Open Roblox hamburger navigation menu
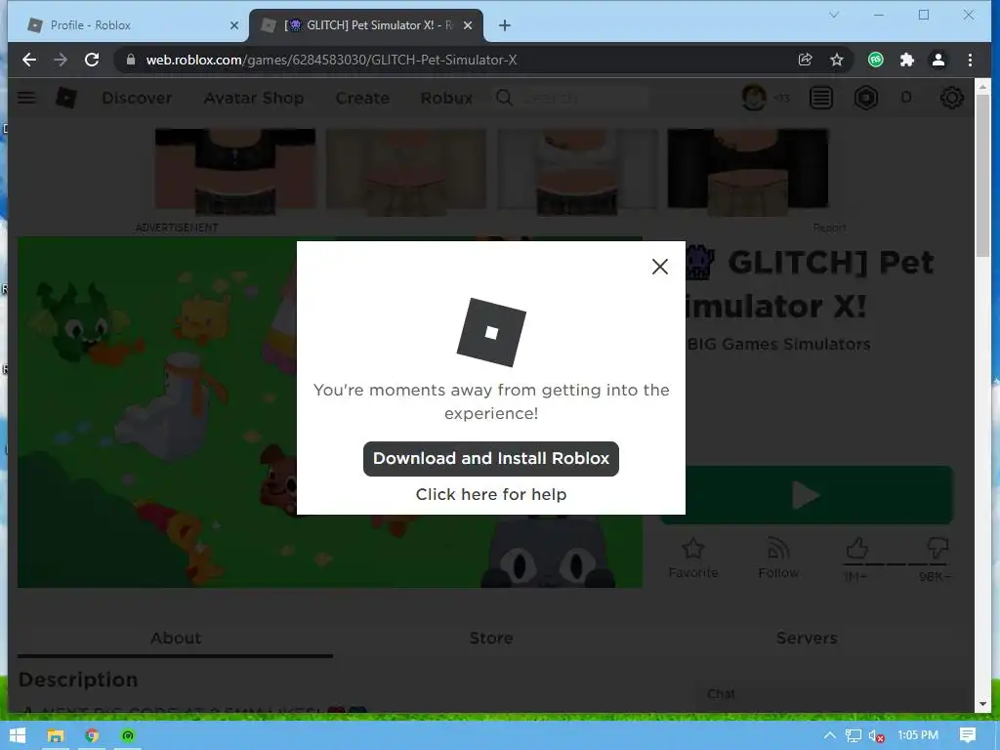Image resolution: width=1000 pixels, height=750 pixels. pos(26,98)
